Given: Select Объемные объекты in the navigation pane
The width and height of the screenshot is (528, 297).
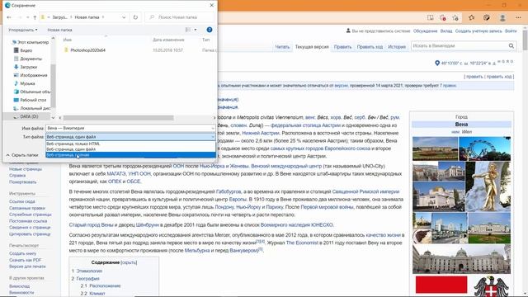Looking at the screenshot, I should pos(35,92).
